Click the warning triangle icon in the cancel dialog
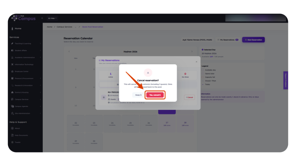 (148, 73)
